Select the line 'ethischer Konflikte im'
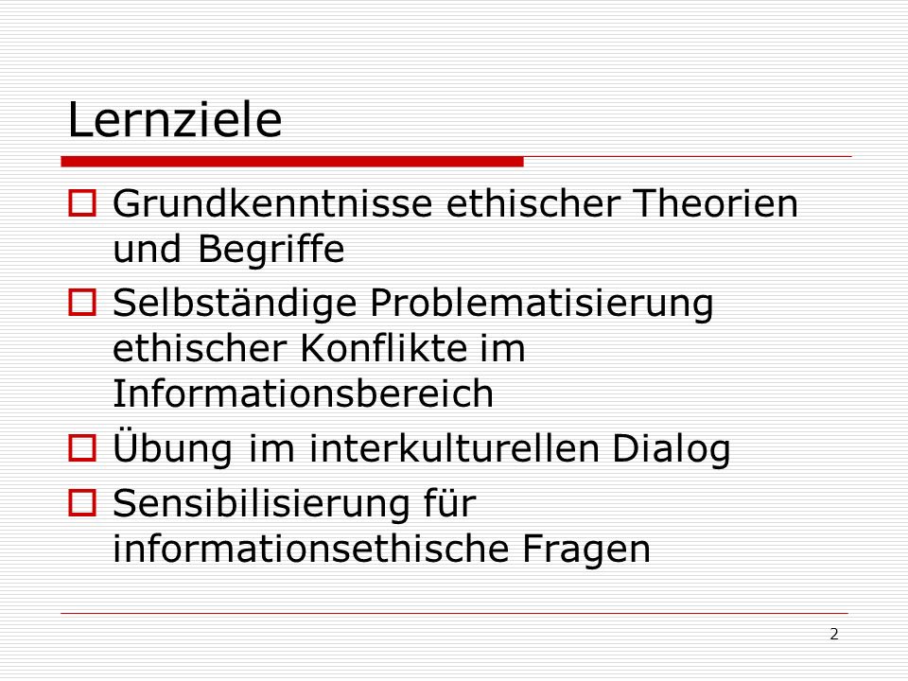 pos(319,349)
